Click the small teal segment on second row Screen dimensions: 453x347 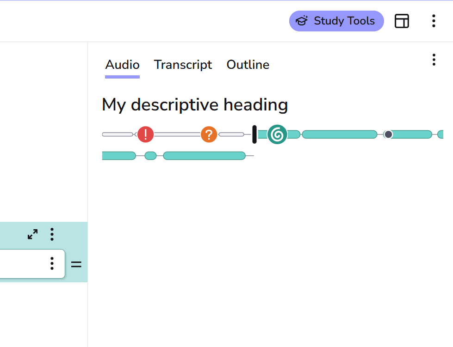pyautogui.click(x=150, y=156)
